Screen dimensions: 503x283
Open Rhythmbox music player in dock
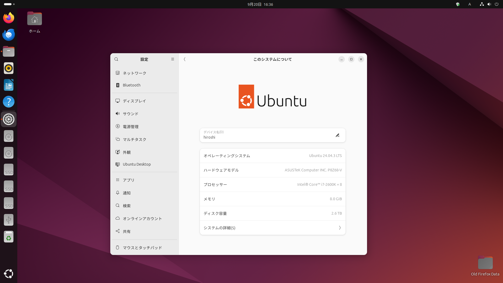click(9, 68)
